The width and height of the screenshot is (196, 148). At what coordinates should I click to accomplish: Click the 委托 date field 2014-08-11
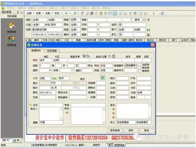[48, 92]
